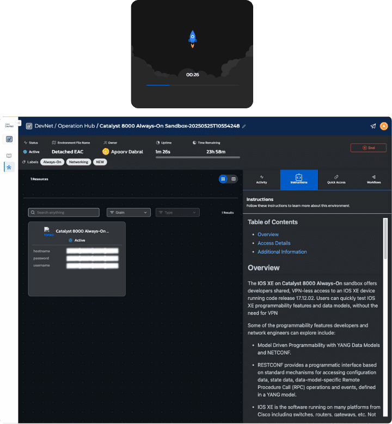392x424 pixels.
Task: Select the NEW label chip
Action: pyautogui.click(x=100, y=162)
